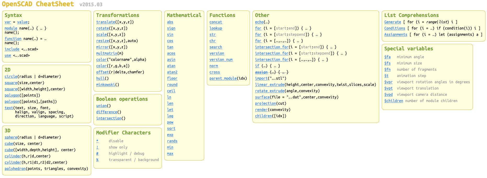Click the $fn special variable link

(387, 70)
